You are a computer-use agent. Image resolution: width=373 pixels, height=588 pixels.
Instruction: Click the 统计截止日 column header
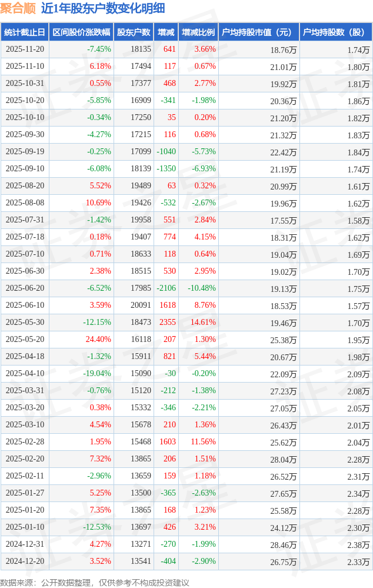coord(25,32)
